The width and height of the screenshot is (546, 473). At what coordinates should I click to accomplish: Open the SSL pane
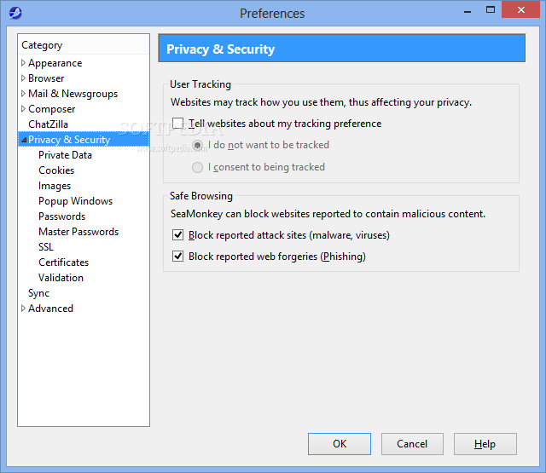pyautogui.click(x=46, y=247)
